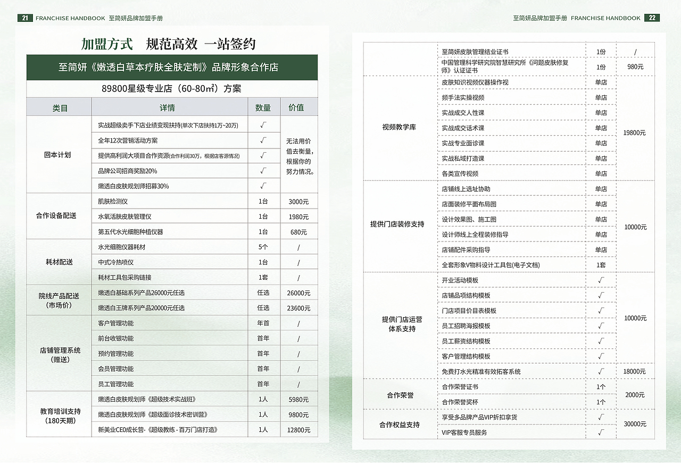Click the 数量 column header
This screenshot has height=465, width=681.
tap(263, 107)
